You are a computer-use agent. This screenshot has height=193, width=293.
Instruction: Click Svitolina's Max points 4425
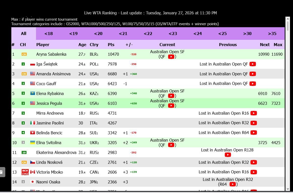pyautogui.click(x=276, y=143)
